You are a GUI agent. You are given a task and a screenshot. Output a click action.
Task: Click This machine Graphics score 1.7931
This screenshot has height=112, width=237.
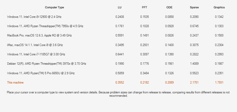[x=219, y=83]
